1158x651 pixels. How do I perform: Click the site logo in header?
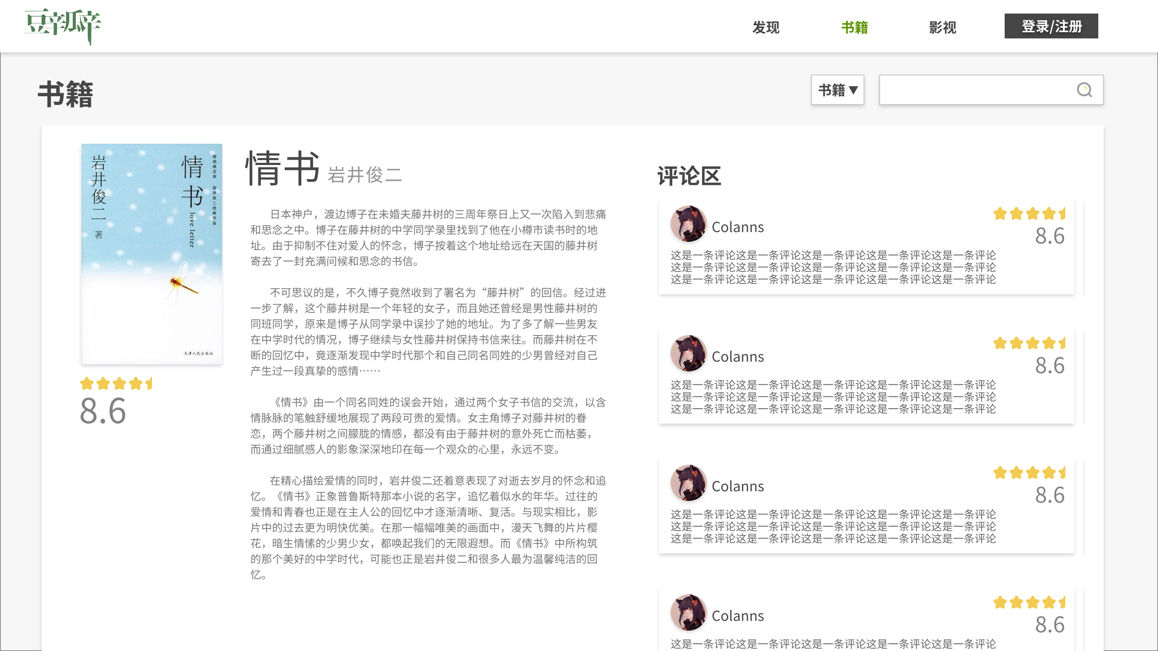pos(62,26)
